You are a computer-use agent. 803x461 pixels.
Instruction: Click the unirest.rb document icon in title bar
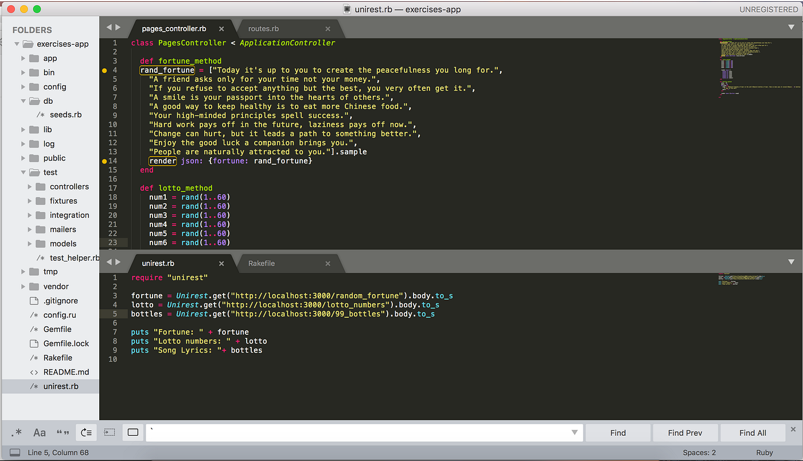coord(347,9)
